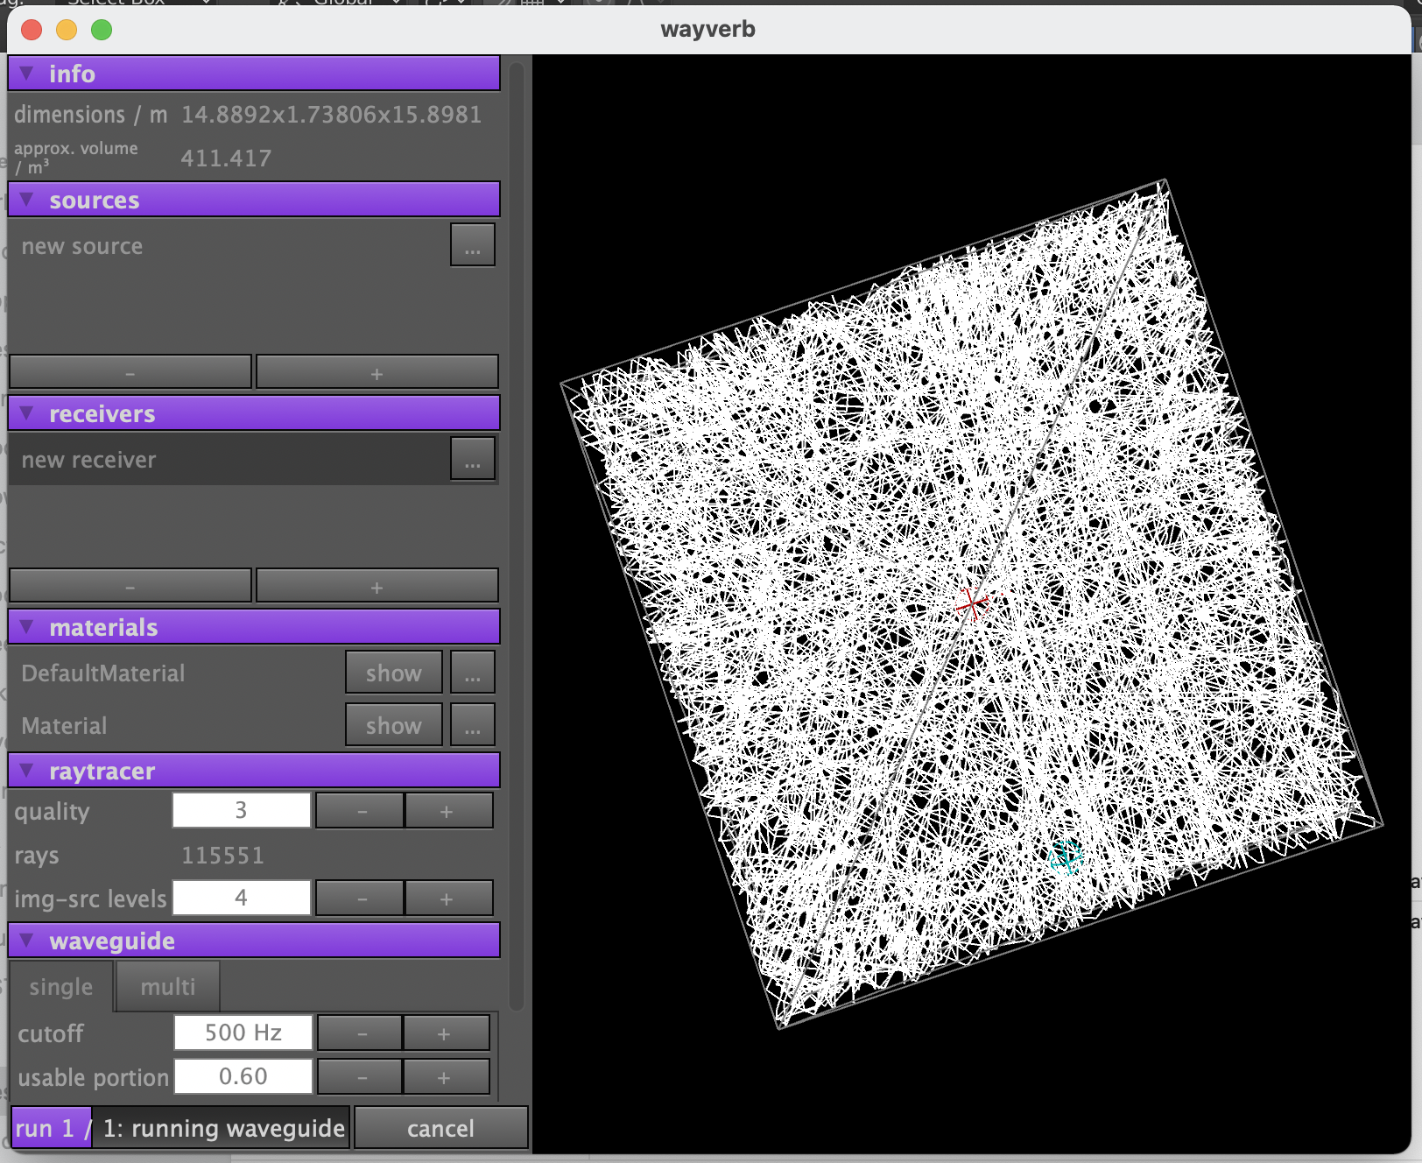Toggle show for DefaultMaterial
1422x1163 pixels.
pyautogui.click(x=393, y=673)
